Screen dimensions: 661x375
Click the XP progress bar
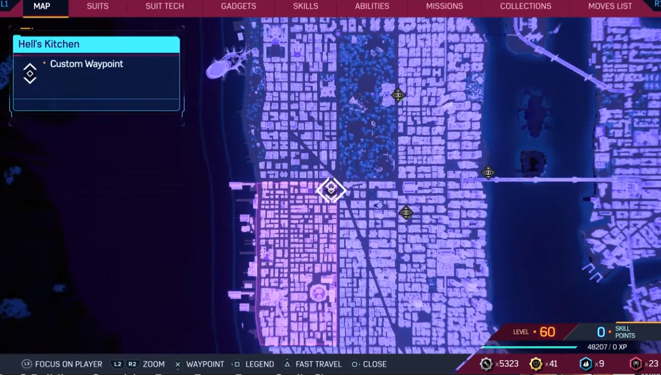529,347
